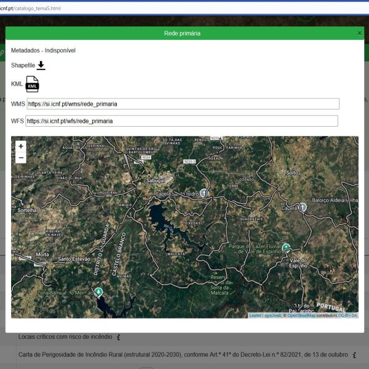Open info for Locais críticos com risco

(x=118, y=337)
